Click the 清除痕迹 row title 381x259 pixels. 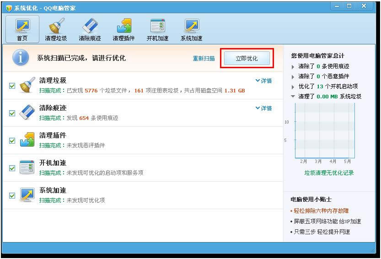[53, 108]
